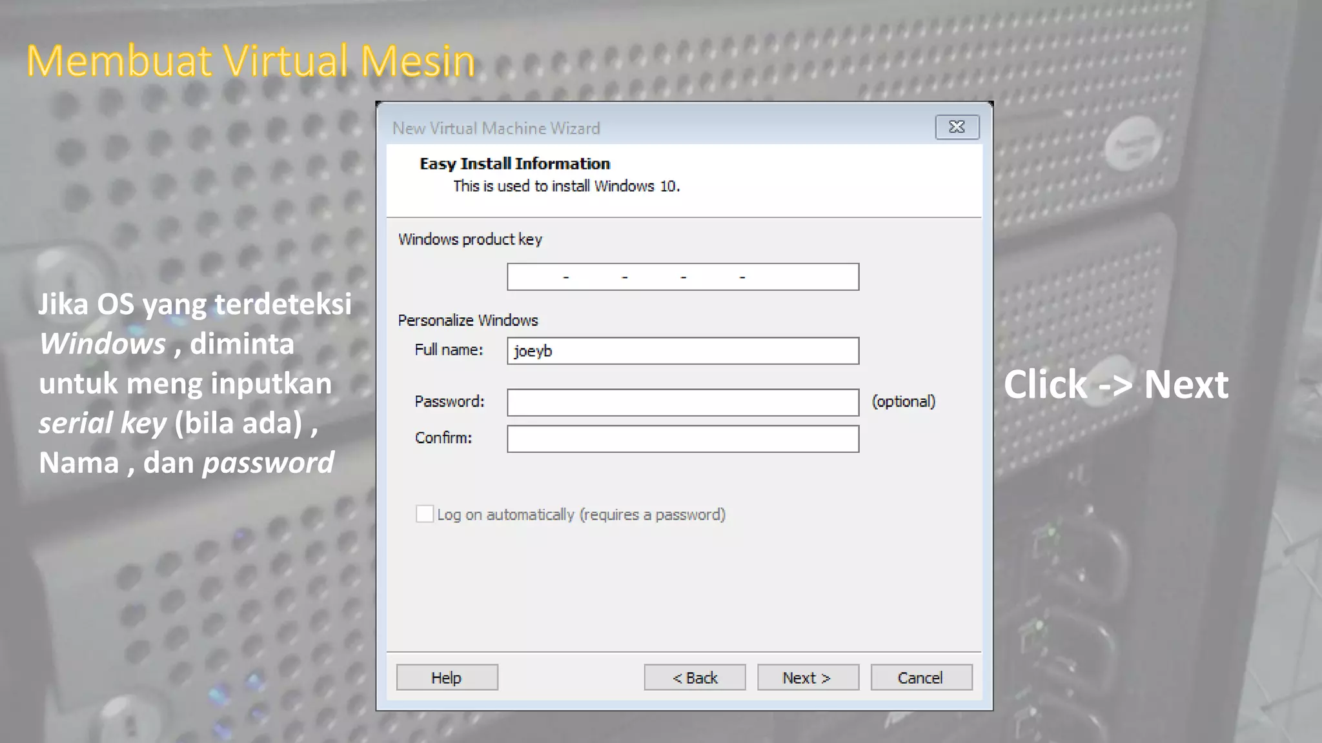Screen dimensions: 1322x743
Task: Click the 'Membuat Virtual Mesin' slide title
Action: click(250, 61)
